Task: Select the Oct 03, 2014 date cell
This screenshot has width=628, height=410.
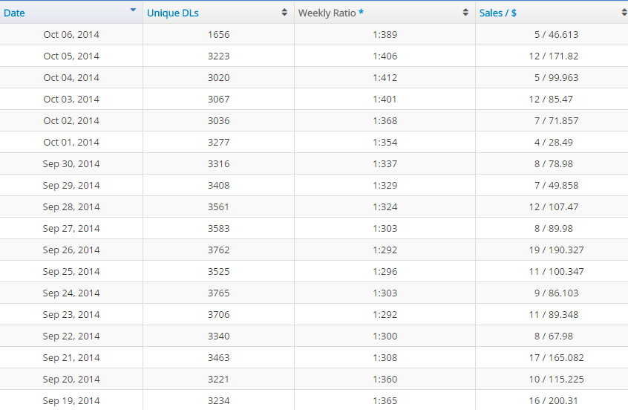Action: 71,100
